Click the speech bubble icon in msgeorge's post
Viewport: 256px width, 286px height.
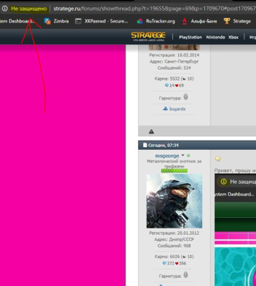tap(217, 159)
